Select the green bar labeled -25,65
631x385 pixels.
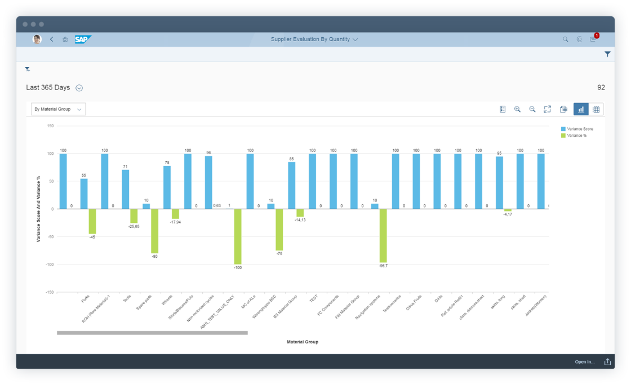pos(134,216)
